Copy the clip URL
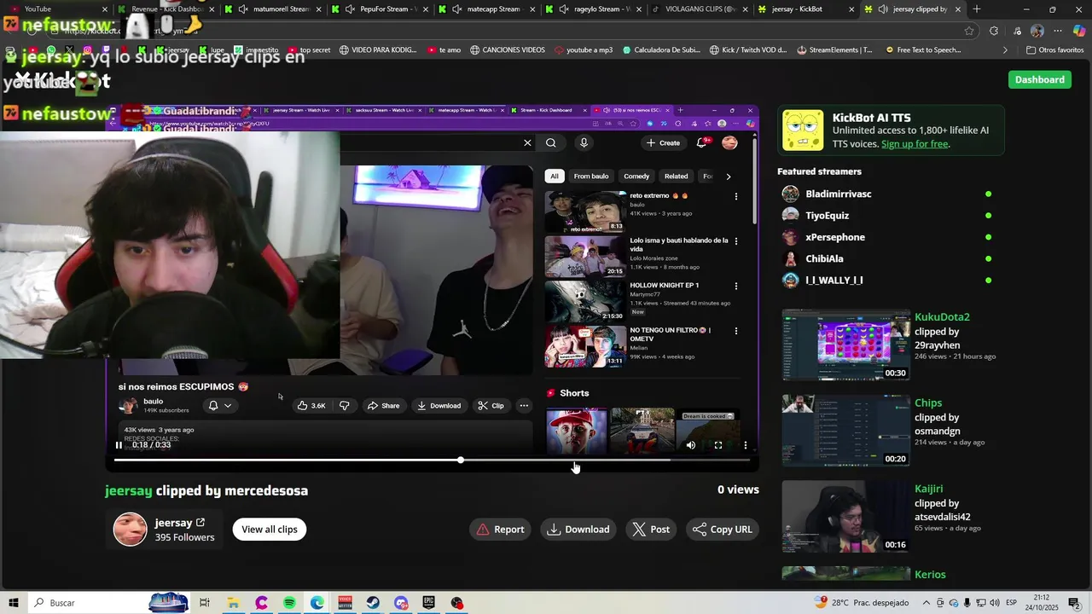Image resolution: width=1092 pixels, height=614 pixels. pos(723,530)
